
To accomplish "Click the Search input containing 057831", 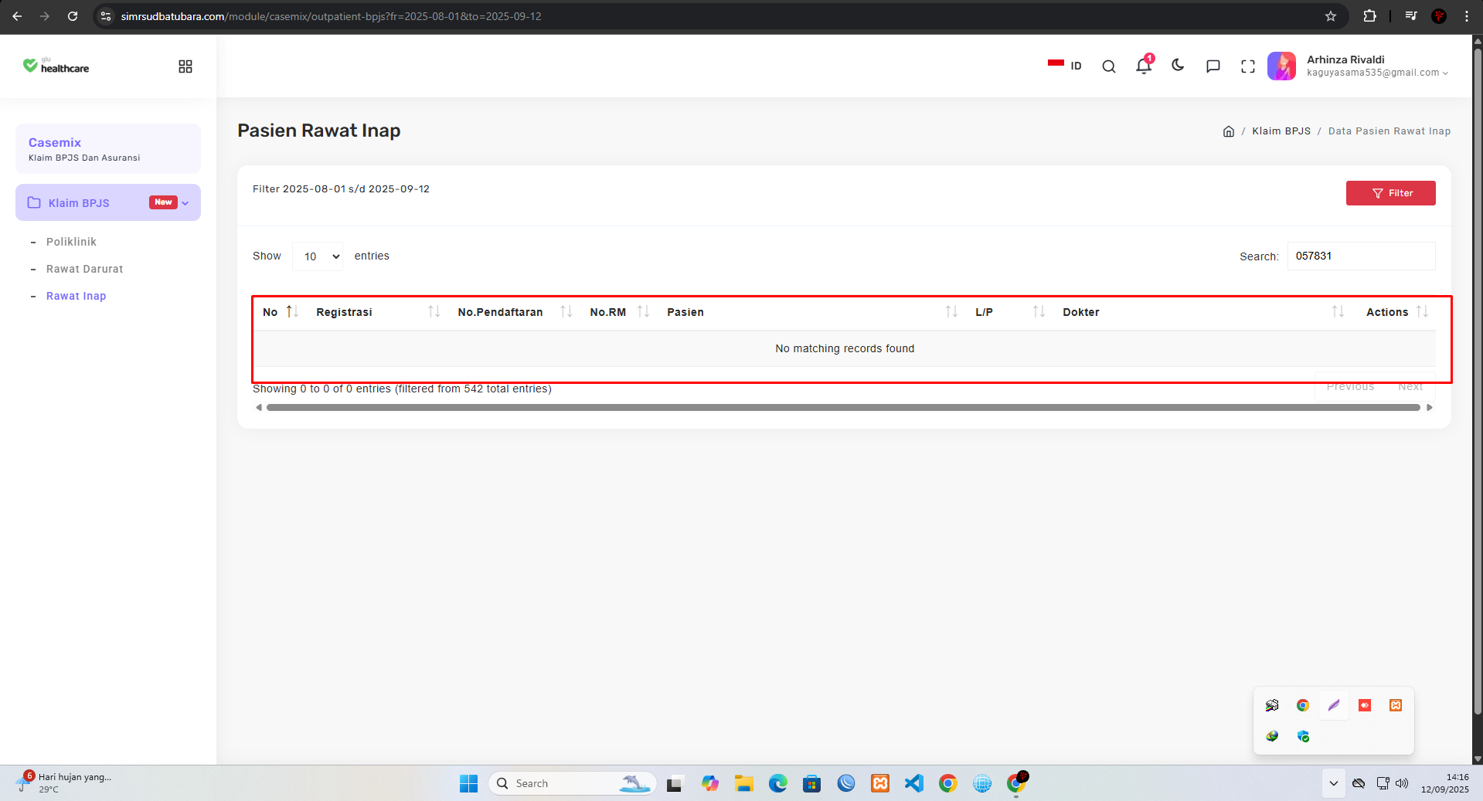I will click(1361, 256).
